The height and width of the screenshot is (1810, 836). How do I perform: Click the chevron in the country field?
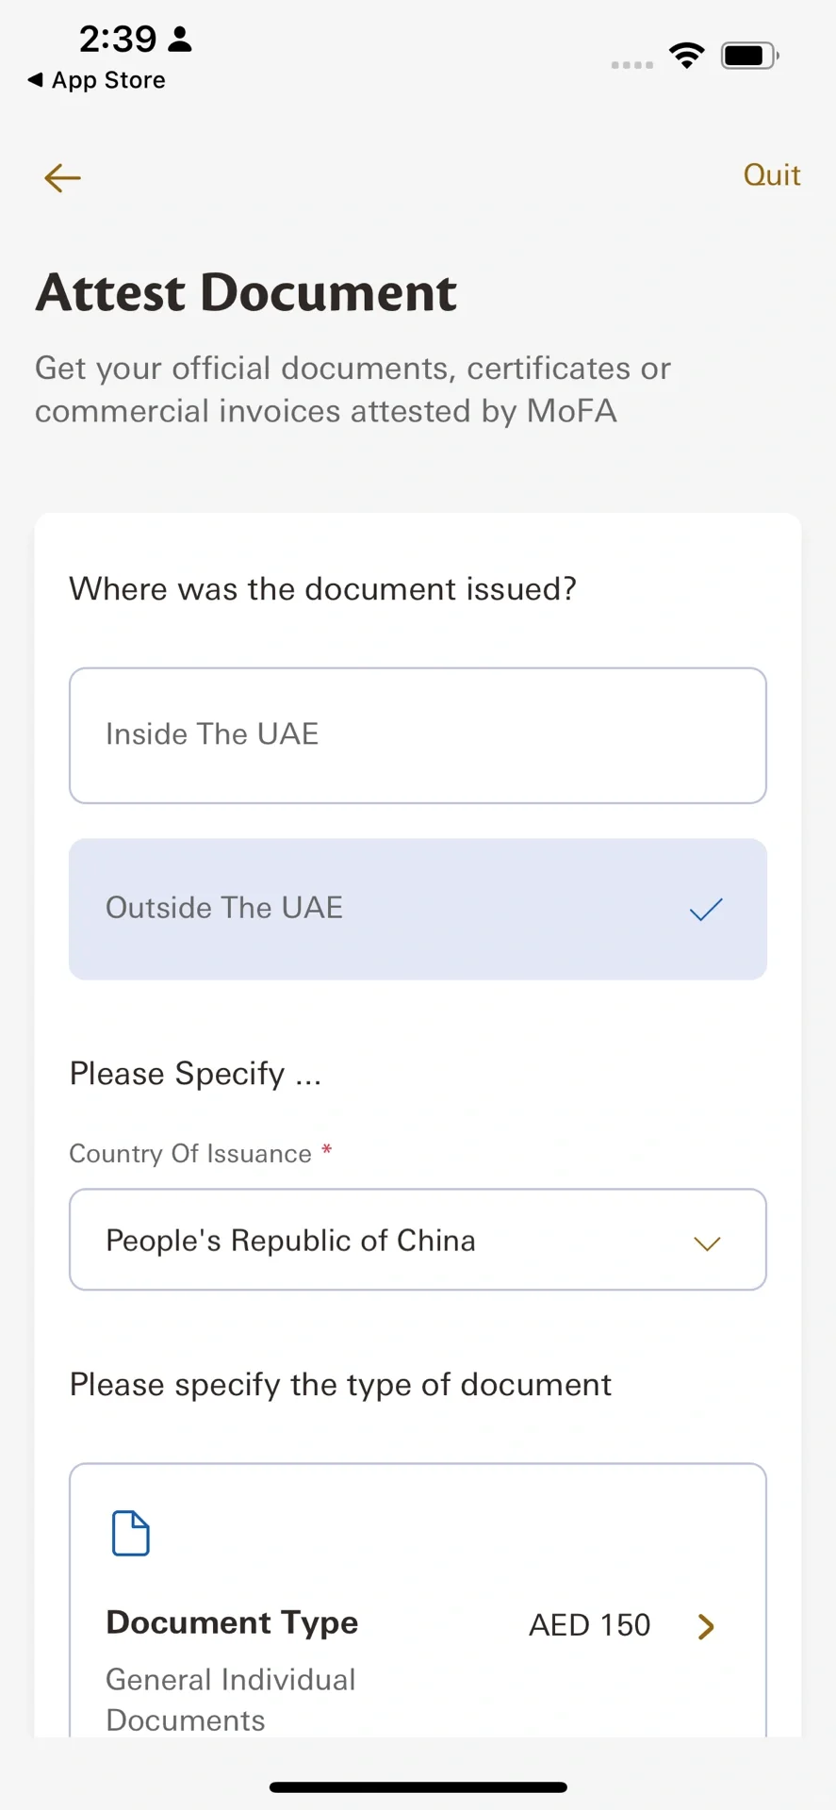coord(707,1243)
